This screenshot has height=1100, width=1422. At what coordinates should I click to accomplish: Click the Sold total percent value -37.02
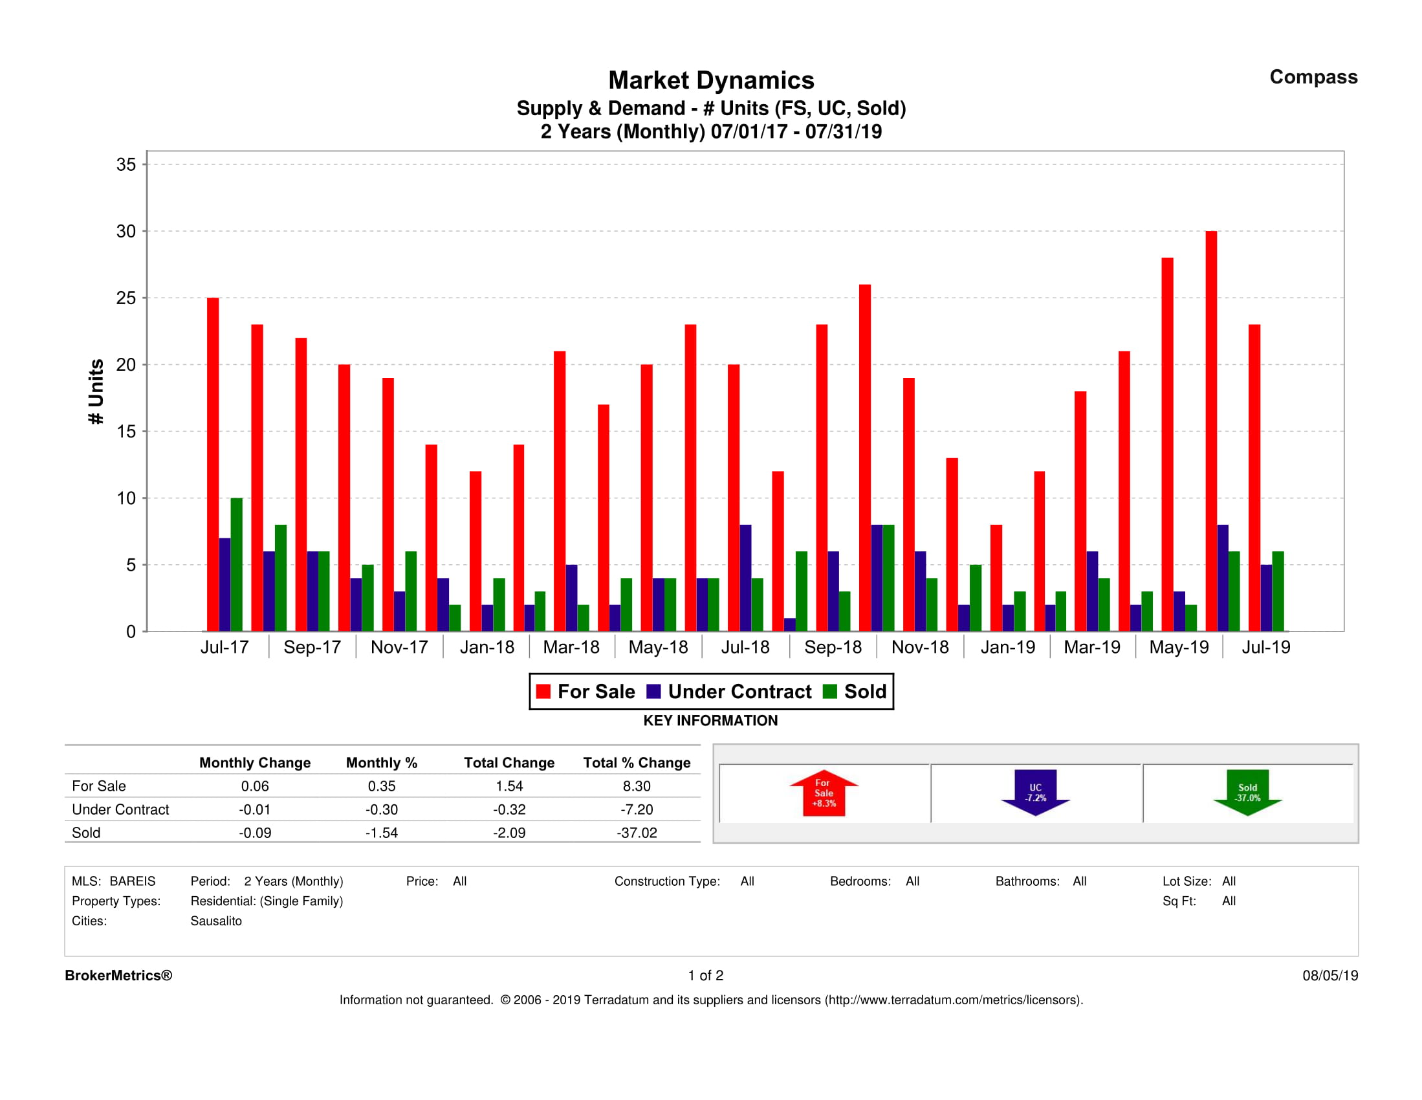(x=636, y=833)
